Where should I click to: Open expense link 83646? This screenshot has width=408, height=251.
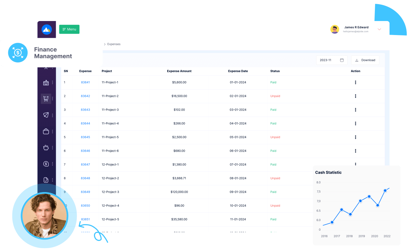85,151
